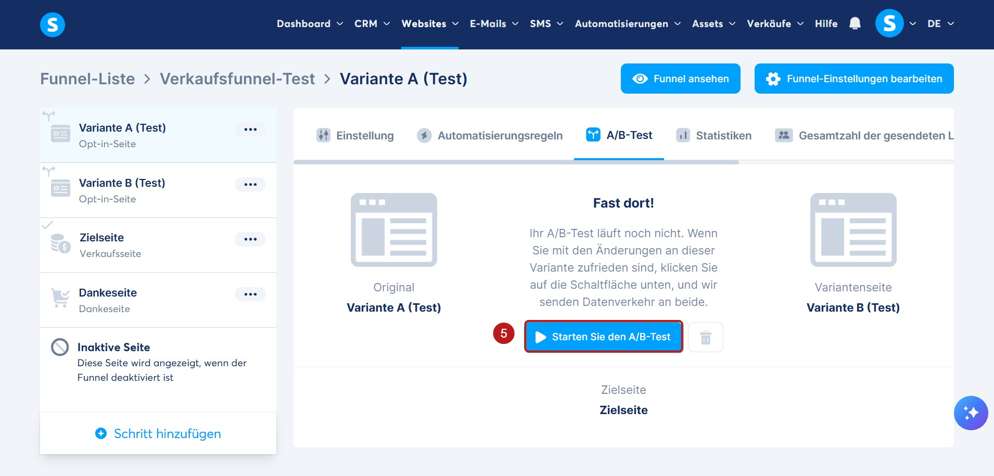
Task: Select the A/B-Test tab
Action: coord(619,135)
